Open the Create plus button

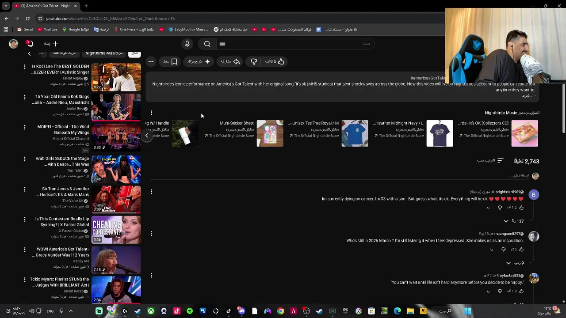point(51,44)
